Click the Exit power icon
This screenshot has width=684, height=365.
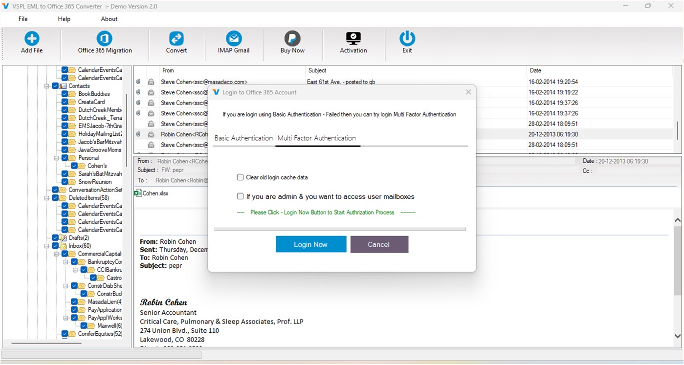407,44
